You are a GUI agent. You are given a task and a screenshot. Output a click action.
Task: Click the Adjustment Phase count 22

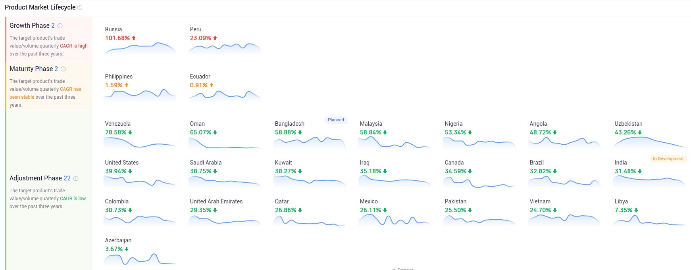67,178
